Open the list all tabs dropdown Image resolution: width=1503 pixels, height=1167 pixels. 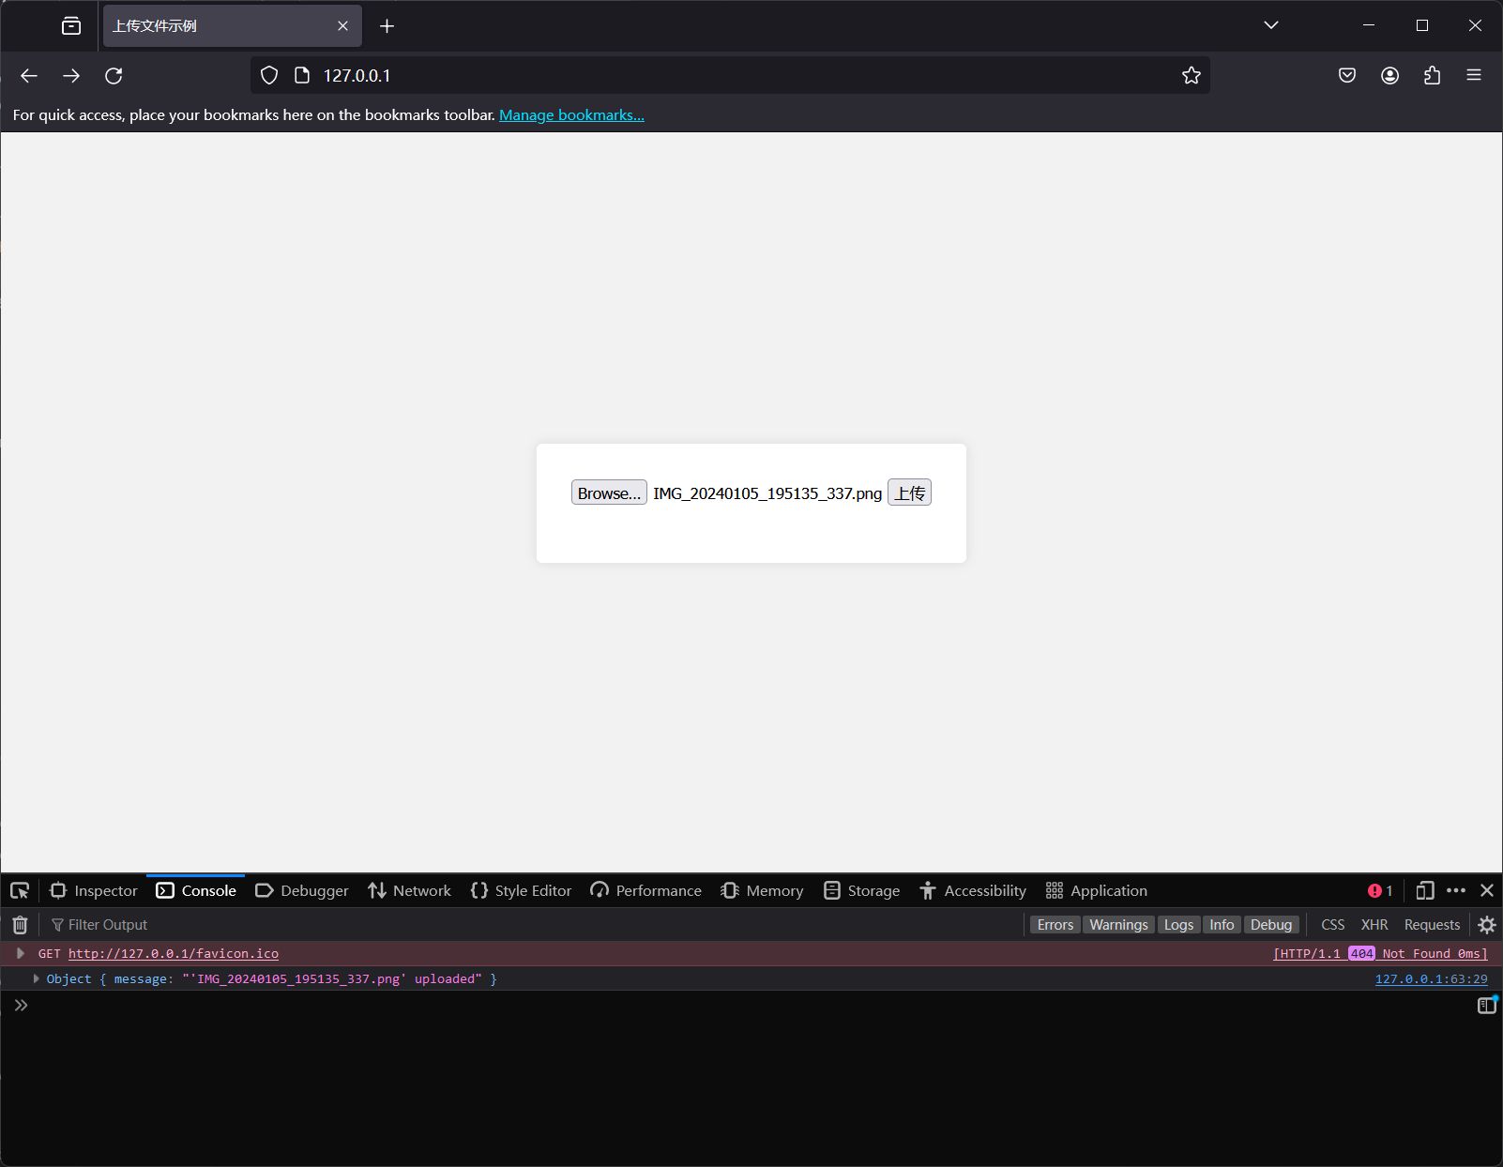[x=1270, y=25]
